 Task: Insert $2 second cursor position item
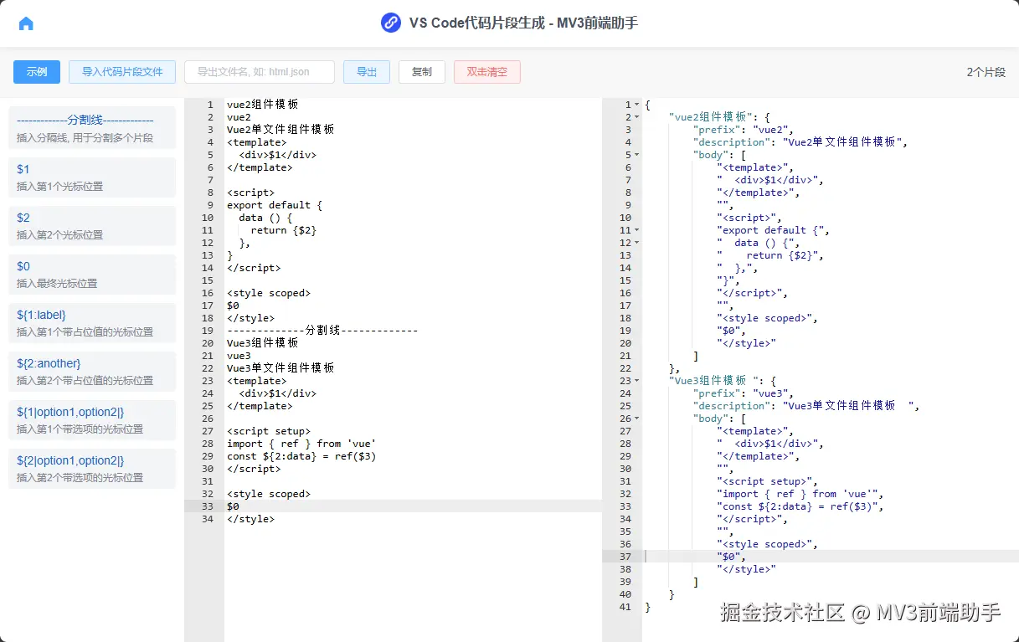pyautogui.click(x=92, y=225)
